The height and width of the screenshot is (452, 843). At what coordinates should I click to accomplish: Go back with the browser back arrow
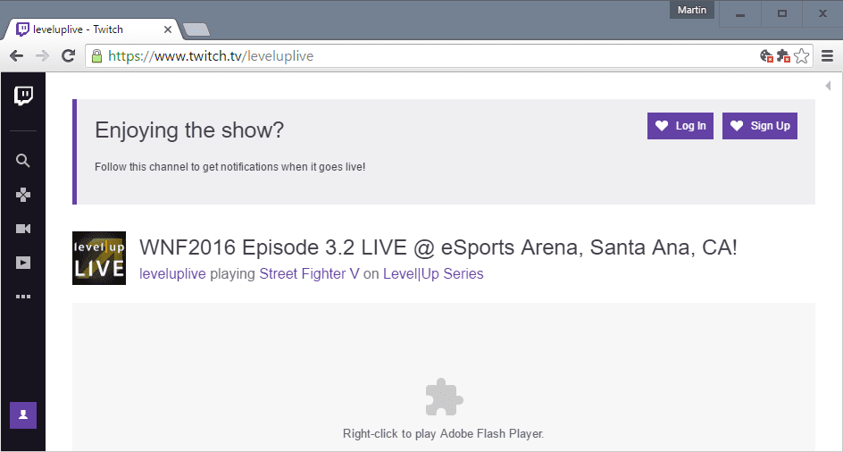(16, 56)
